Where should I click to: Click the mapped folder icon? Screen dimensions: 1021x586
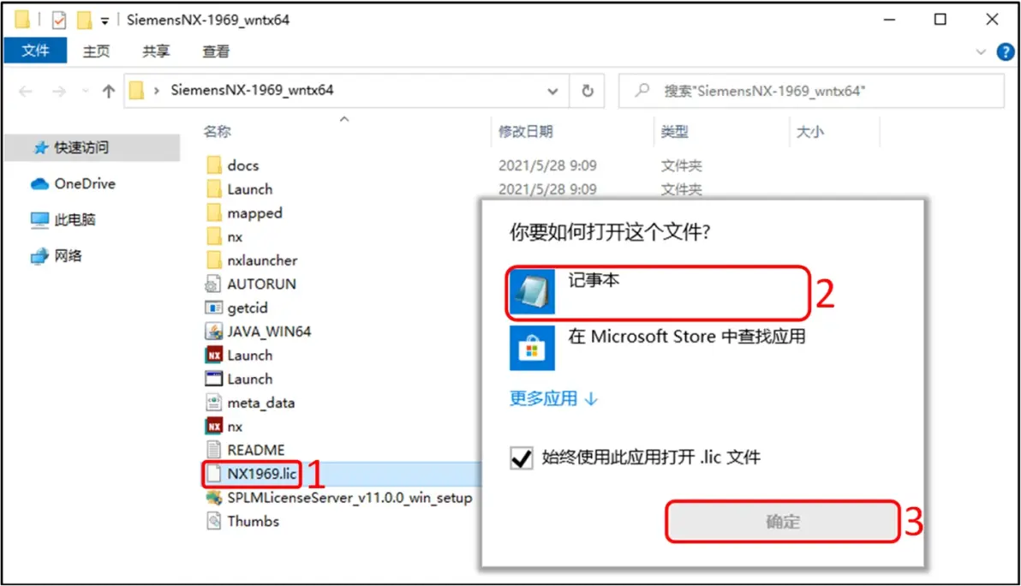[x=213, y=213]
